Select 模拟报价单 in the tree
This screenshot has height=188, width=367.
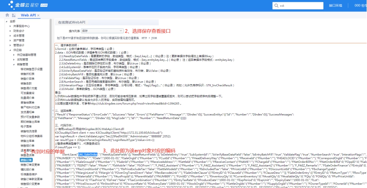28,170
